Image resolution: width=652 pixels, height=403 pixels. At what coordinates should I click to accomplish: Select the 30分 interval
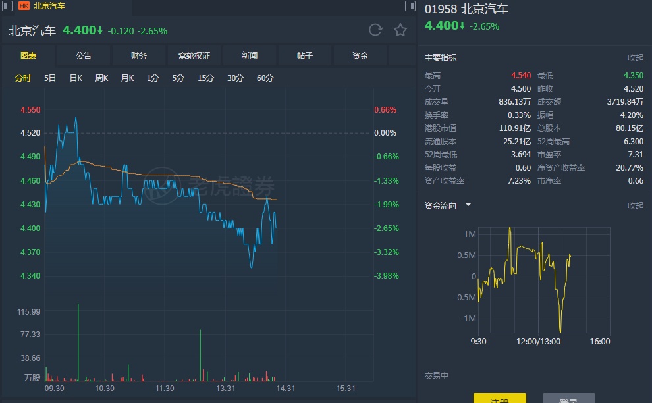tap(235, 78)
